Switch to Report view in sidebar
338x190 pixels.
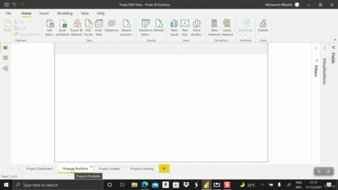[5, 47]
